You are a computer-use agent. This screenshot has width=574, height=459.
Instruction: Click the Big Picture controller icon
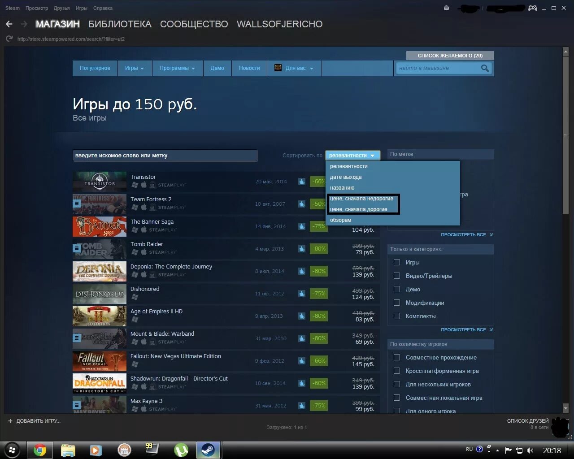[x=533, y=8]
